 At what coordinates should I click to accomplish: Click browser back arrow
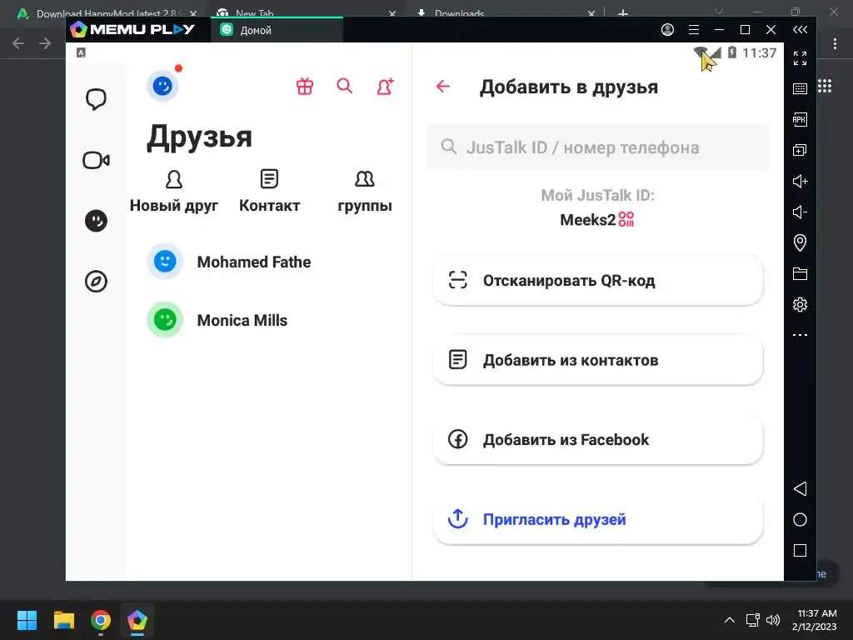coord(18,43)
